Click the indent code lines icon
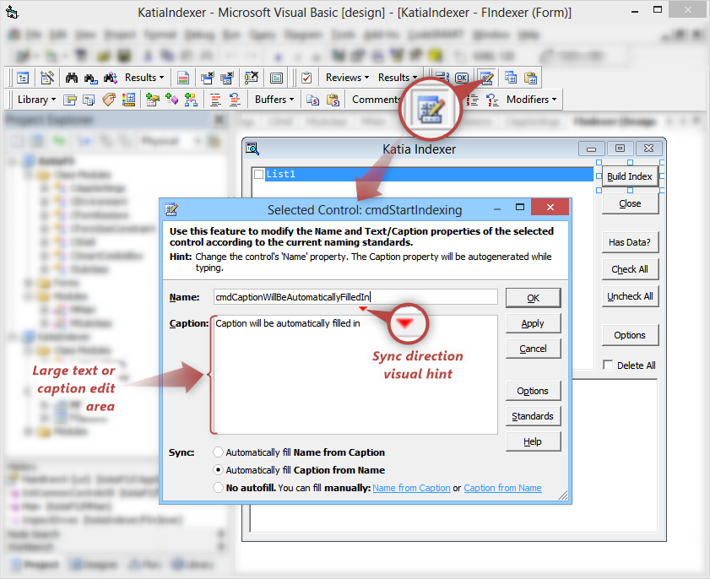 215,100
